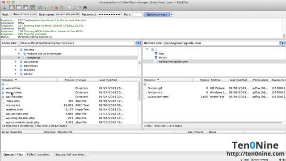Select the logs folder icon in the remote tree
Viewport: 286px width, 161px height.
tap(156, 53)
